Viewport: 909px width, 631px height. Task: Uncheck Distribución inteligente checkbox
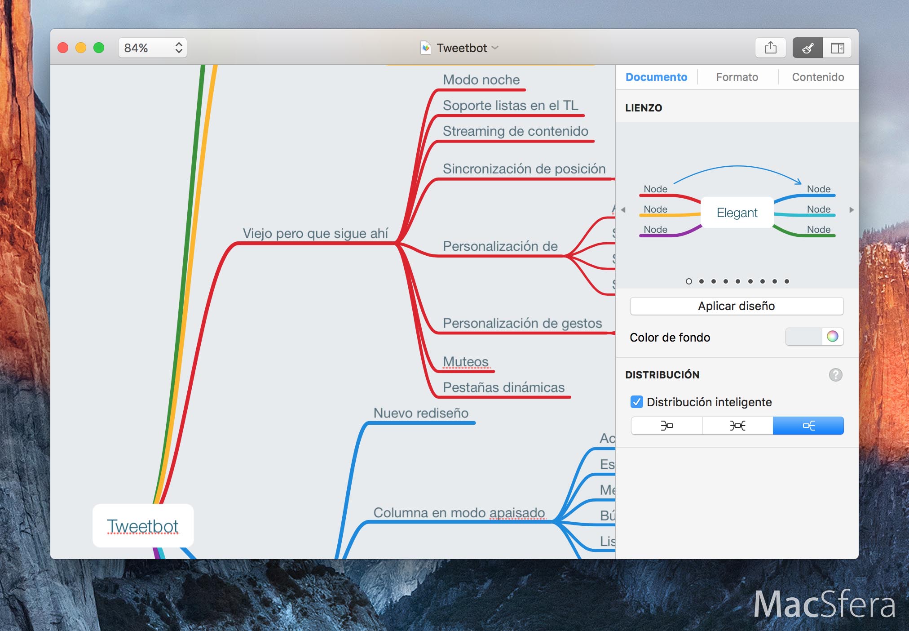(636, 402)
